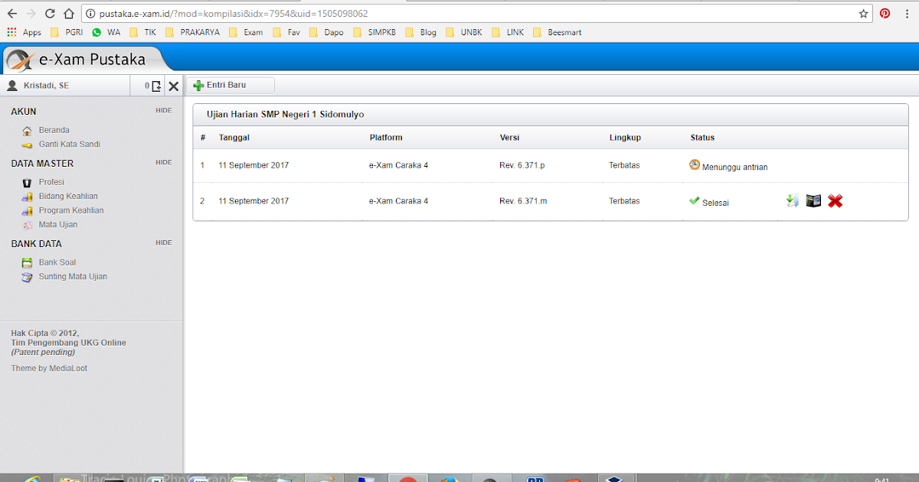Click the Versi column header
This screenshot has width=919, height=482.
point(510,138)
